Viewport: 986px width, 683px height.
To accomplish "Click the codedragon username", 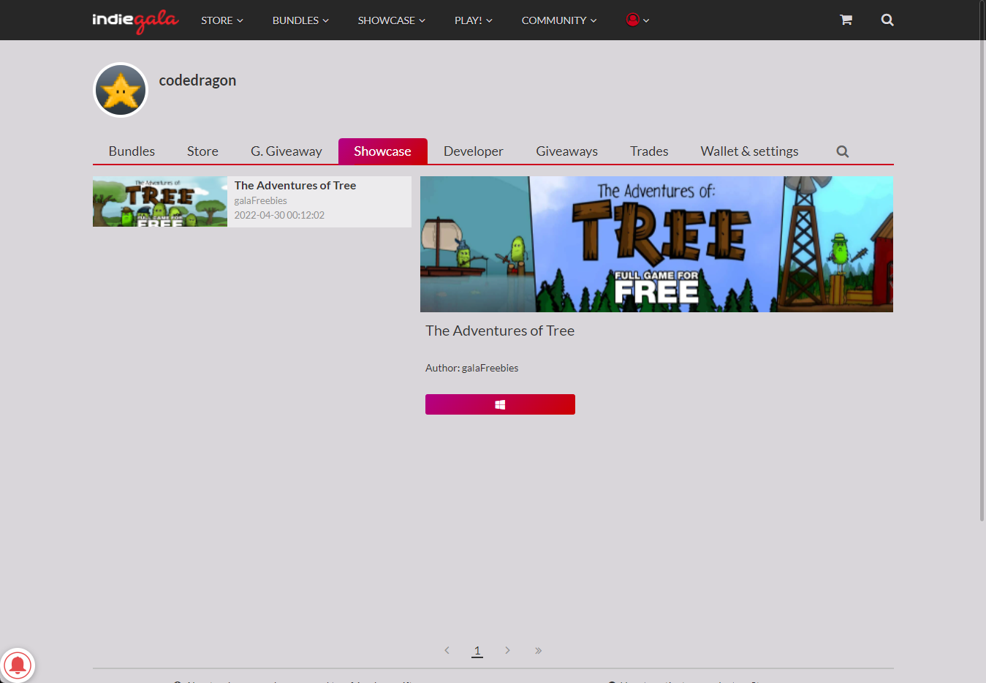I will (x=197, y=80).
